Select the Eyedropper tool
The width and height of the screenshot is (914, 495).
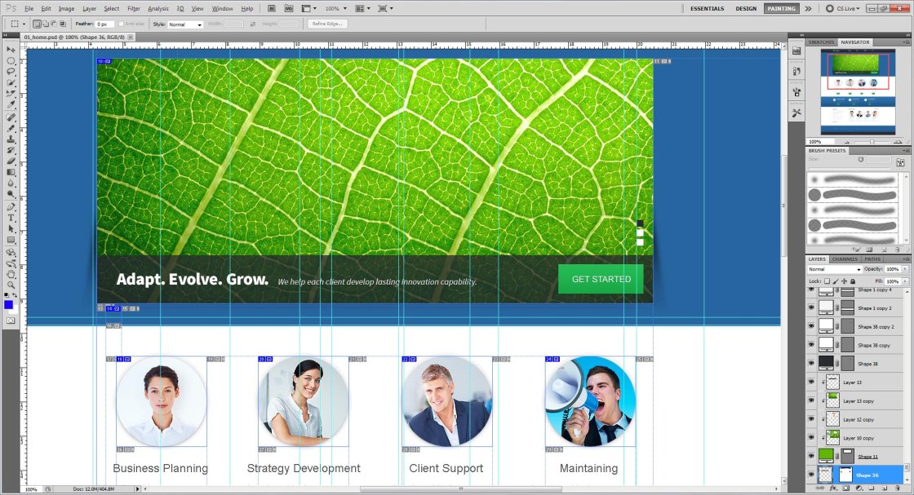click(x=11, y=105)
